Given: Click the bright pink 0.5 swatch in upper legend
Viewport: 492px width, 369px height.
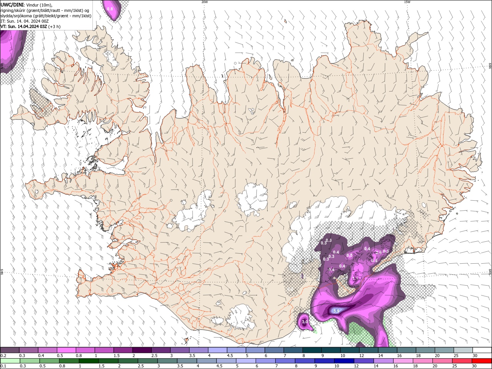Looking at the screenshot, I should (x=66, y=350).
